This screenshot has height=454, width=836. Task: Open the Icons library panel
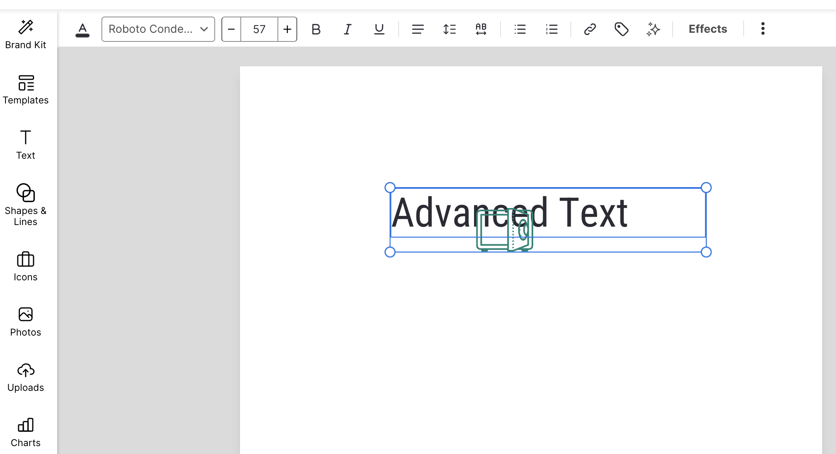pyautogui.click(x=26, y=266)
